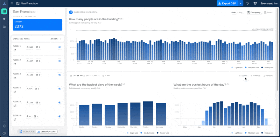Open Floor 1 external link icon
280x137 pixels.
pos(15,50)
